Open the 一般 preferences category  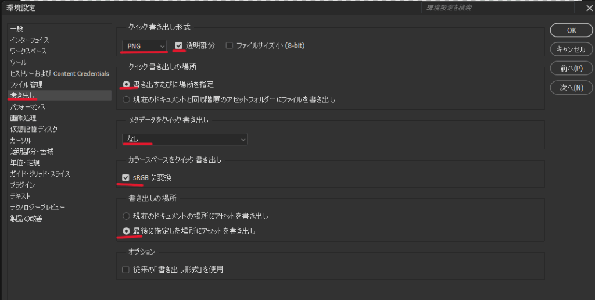pyautogui.click(x=17, y=29)
